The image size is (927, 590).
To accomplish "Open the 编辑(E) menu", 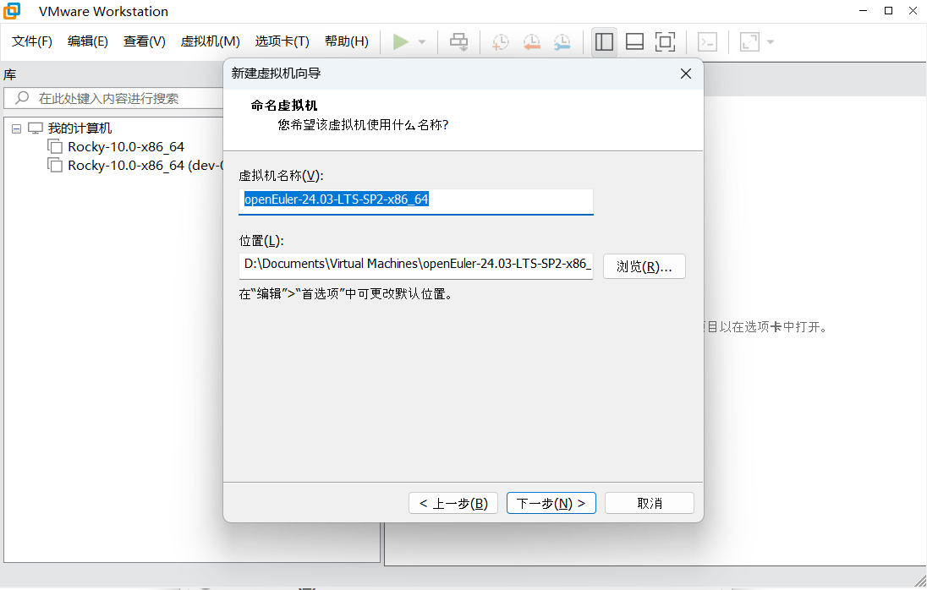I will click(x=87, y=41).
